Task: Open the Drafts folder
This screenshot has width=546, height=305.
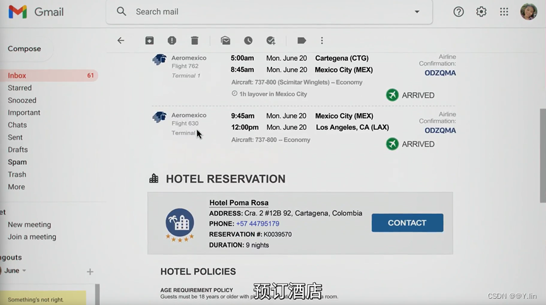Action: tap(18, 150)
